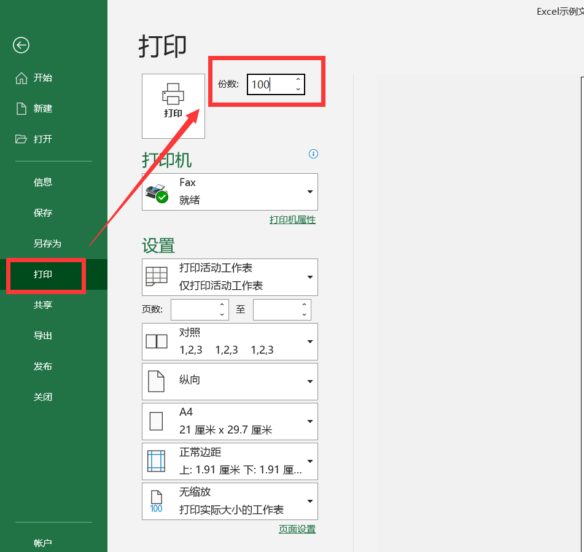Screen dimensions: 584x552
Task: Click the New document icon
Action: [21, 109]
